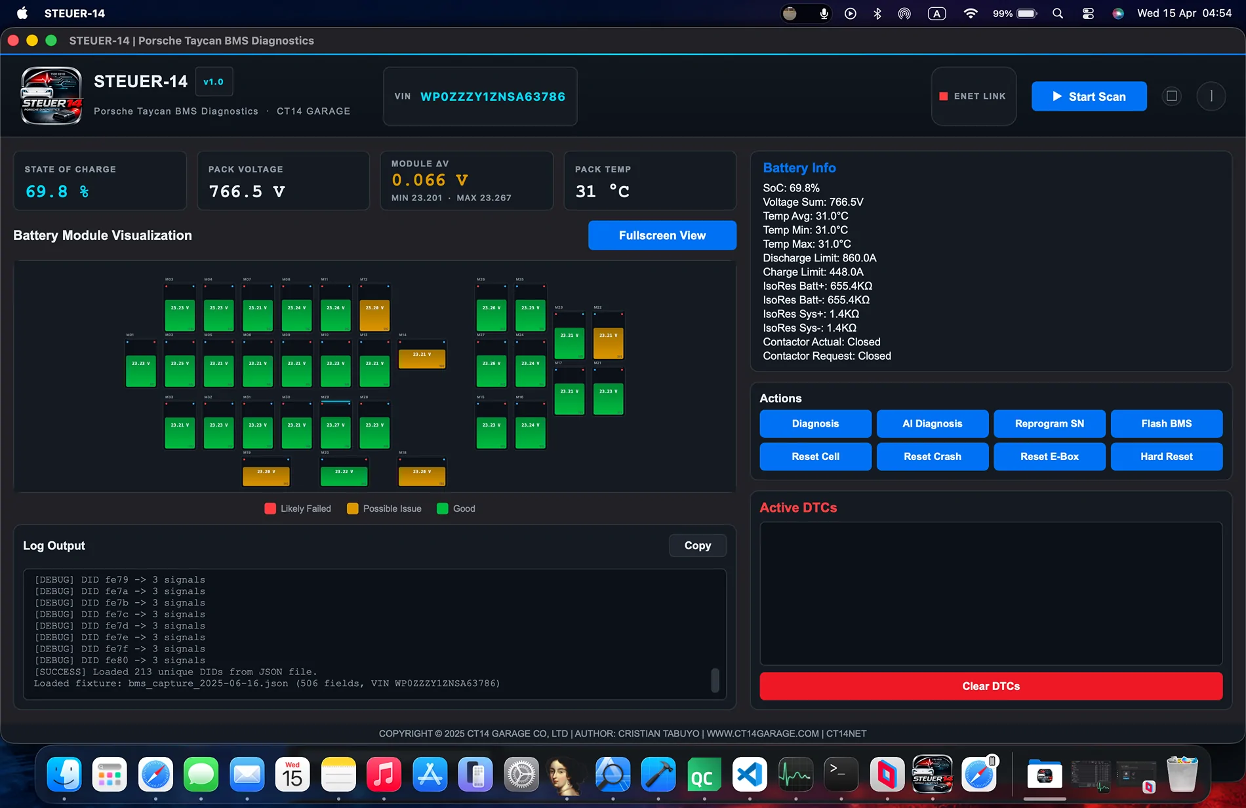Open the Apple menu
1246x808 pixels.
[22, 13]
